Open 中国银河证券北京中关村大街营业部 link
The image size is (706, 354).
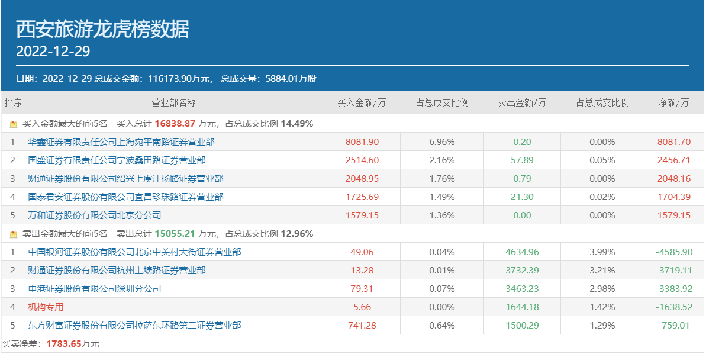(x=134, y=252)
